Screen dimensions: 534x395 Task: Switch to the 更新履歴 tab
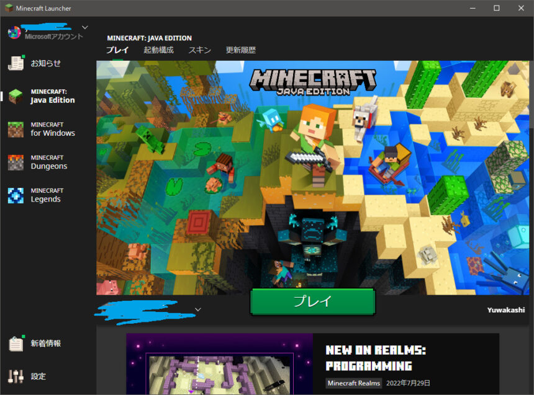coord(241,50)
